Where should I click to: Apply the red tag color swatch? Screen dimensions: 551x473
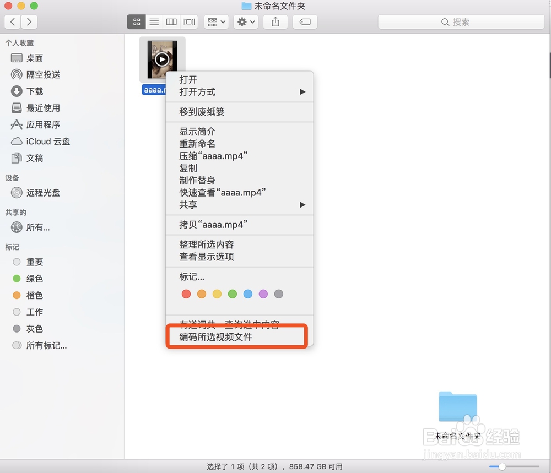point(186,293)
